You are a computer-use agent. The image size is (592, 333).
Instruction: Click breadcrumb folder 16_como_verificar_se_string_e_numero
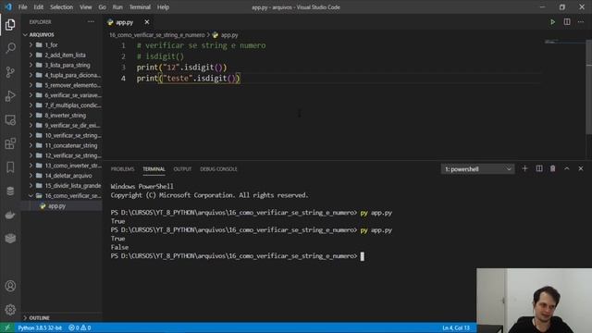[x=157, y=35]
